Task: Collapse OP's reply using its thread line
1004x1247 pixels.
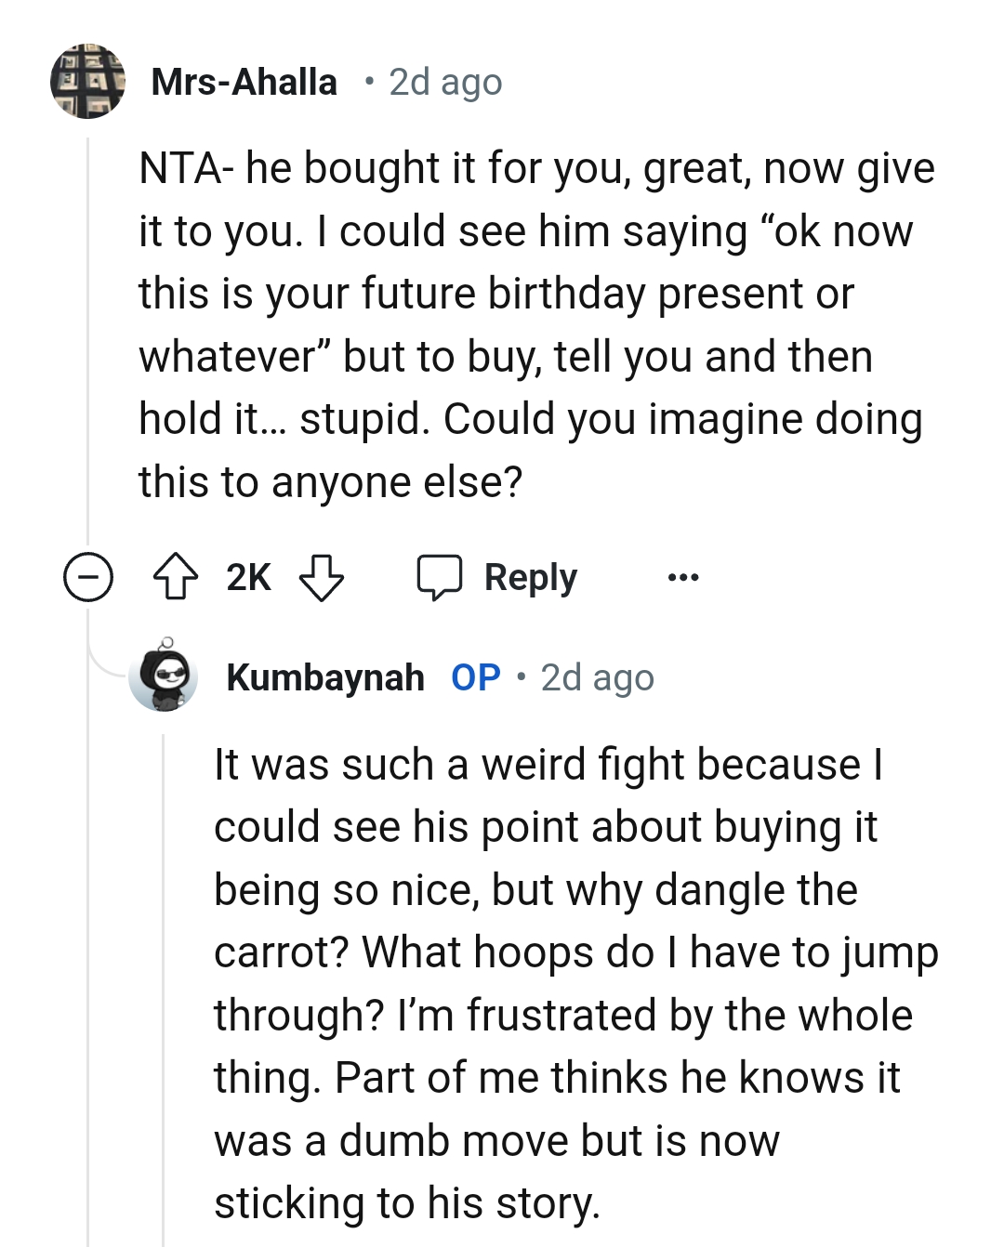Action: (163, 976)
